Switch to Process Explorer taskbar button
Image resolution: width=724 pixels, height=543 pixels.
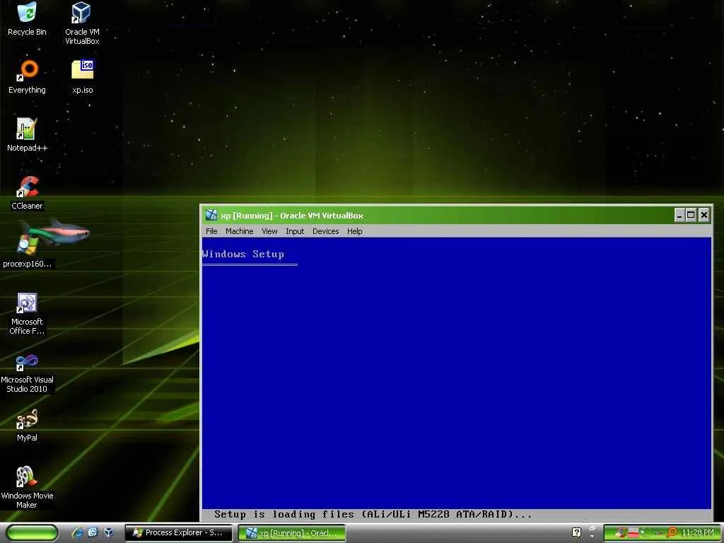coord(179,533)
